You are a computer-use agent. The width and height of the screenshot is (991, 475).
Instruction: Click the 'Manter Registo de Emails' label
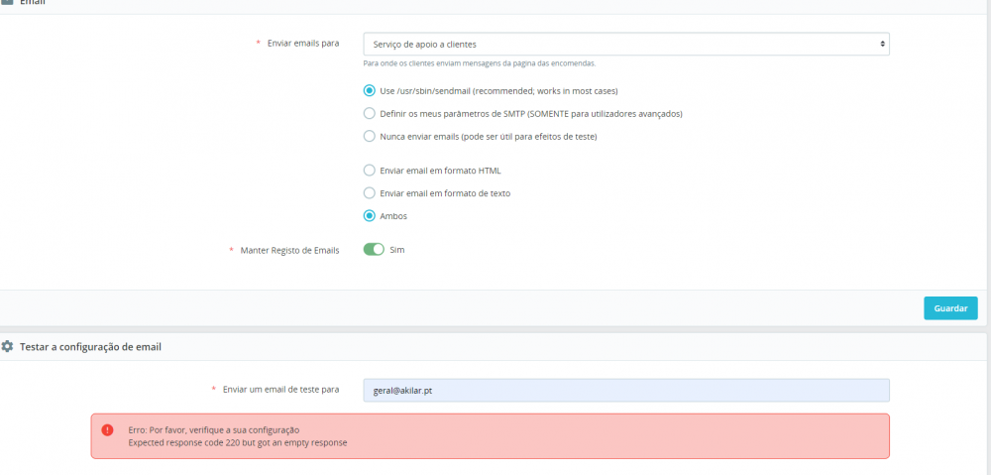(x=289, y=250)
